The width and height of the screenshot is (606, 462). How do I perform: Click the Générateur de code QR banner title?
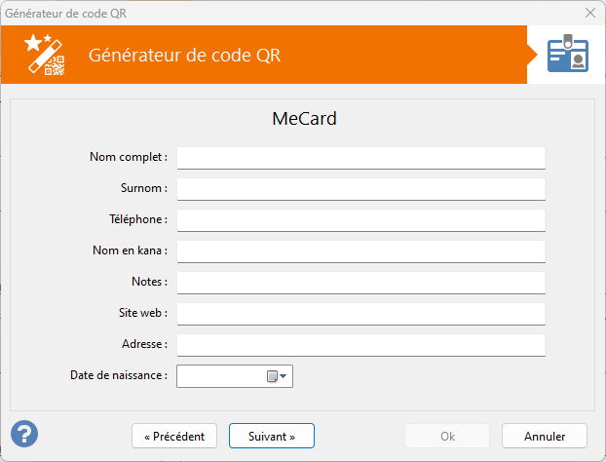(185, 55)
